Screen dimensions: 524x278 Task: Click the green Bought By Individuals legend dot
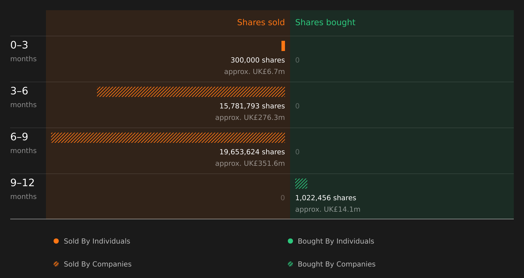290,241
